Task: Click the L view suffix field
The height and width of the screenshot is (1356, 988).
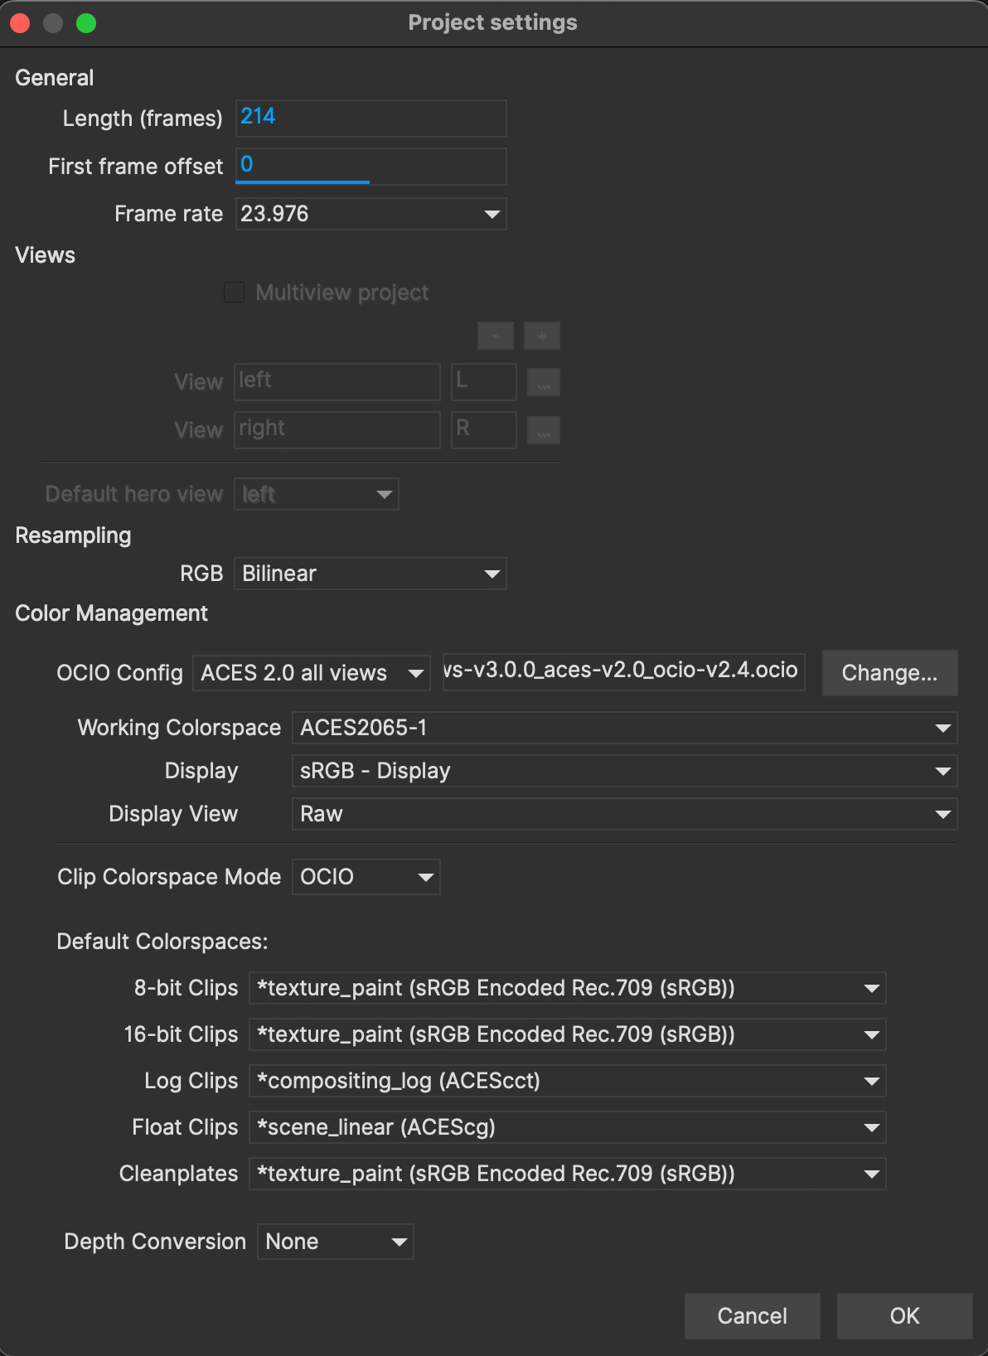Action: pos(484,382)
